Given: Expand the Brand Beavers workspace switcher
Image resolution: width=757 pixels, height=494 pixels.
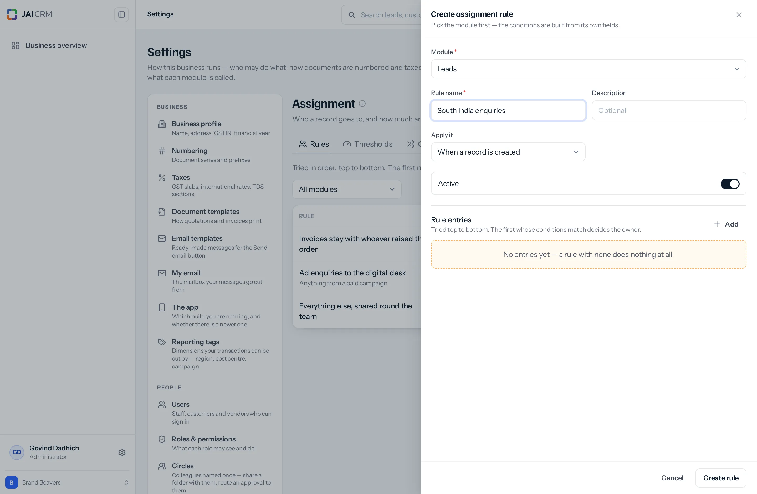Looking at the screenshot, I should (x=68, y=482).
